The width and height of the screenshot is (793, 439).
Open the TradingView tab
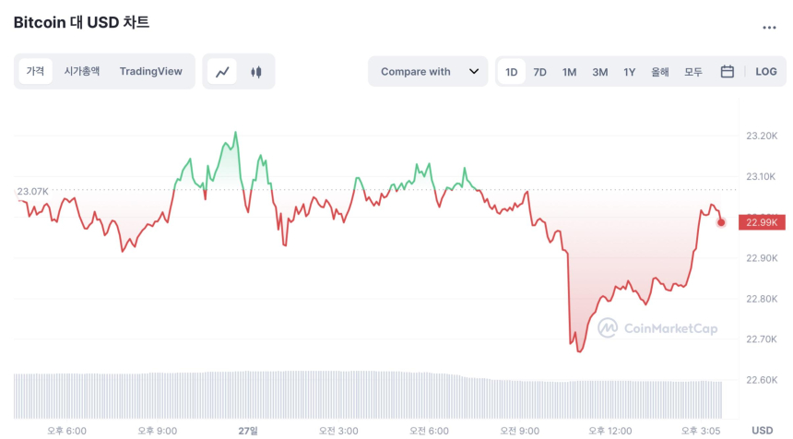point(151,71)
